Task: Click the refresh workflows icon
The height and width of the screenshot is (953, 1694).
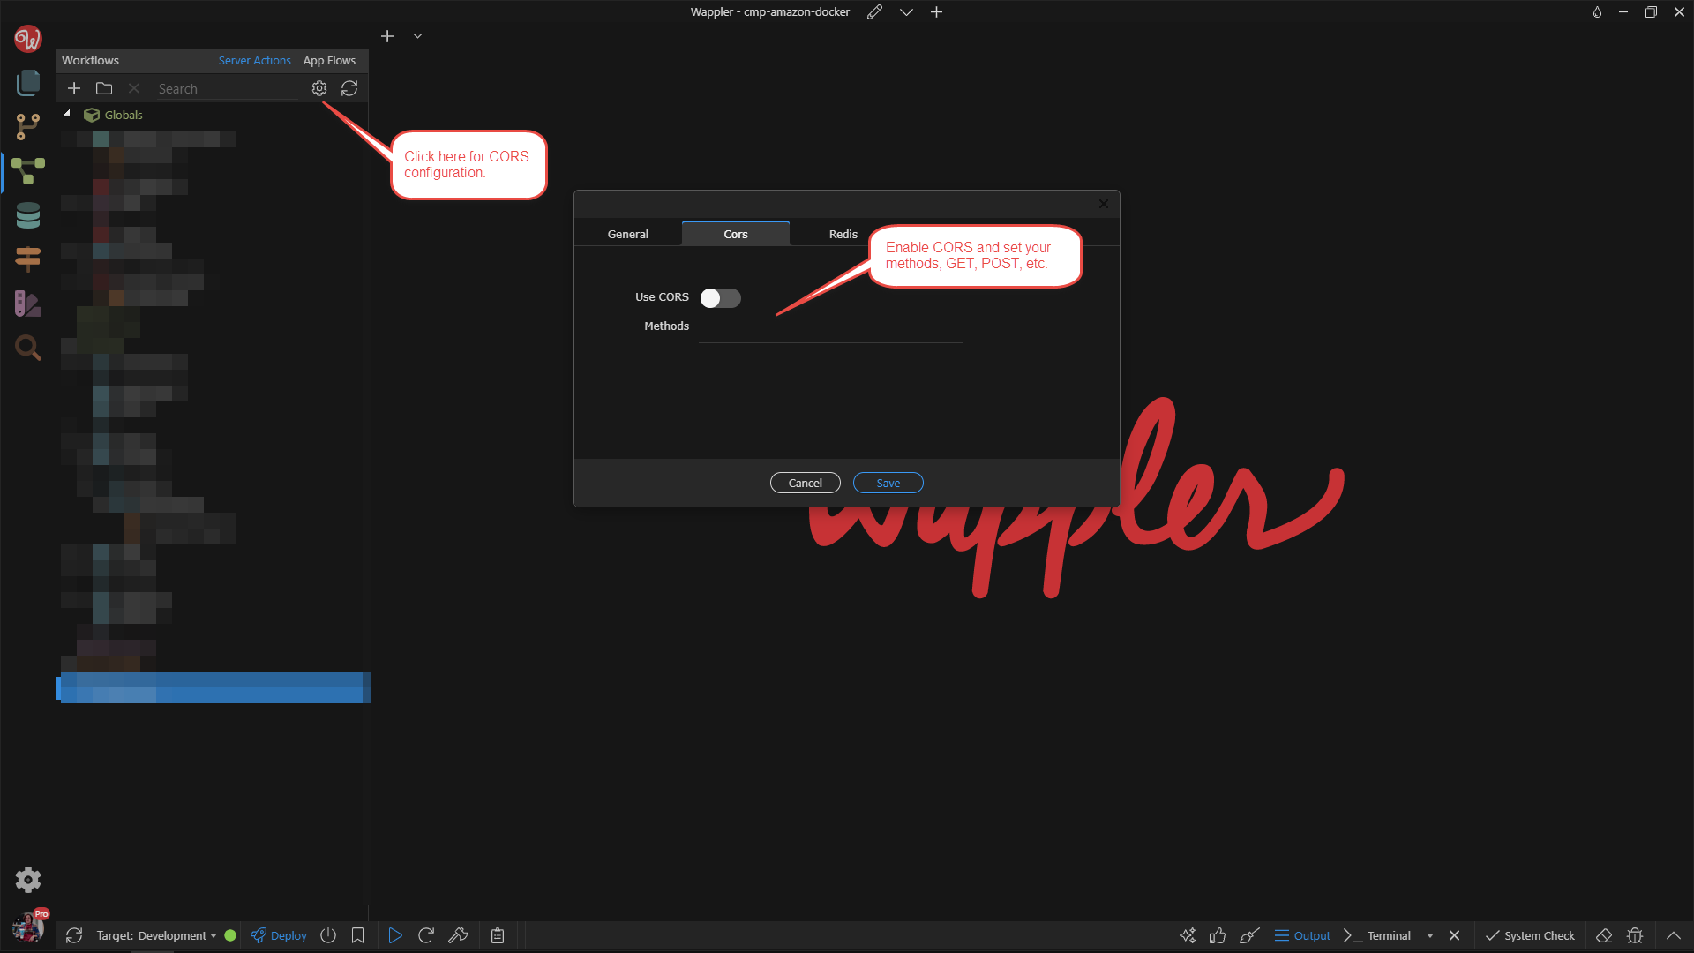Action: pos(349,88)
